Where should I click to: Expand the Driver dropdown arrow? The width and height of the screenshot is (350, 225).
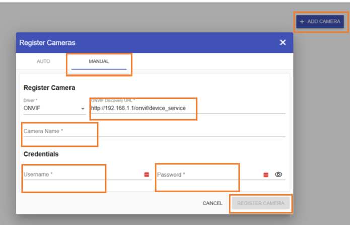(x=83, y=108)
